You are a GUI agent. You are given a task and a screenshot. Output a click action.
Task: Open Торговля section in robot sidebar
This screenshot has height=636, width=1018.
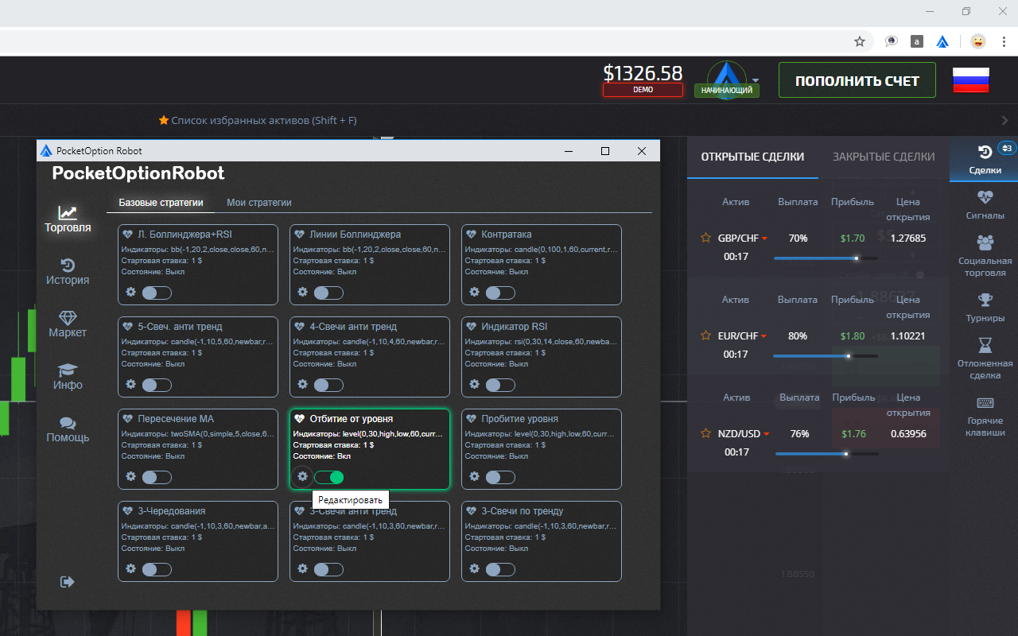pyautogui.click(x=68, y=219)
